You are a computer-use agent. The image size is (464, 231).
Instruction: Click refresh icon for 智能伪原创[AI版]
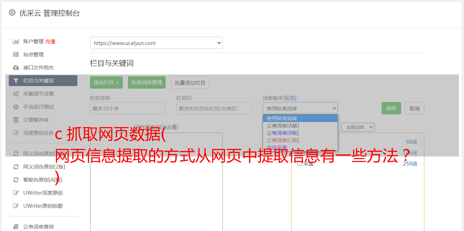[16, 180]
